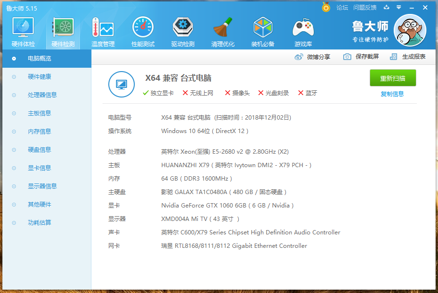Open the 硬件体检 hardware checkup panel
Image resolution: width=438 pixels, height=293 pixels.
[x=23, y=30]
